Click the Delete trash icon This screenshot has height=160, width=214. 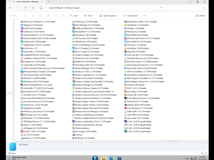pos(63,16)
